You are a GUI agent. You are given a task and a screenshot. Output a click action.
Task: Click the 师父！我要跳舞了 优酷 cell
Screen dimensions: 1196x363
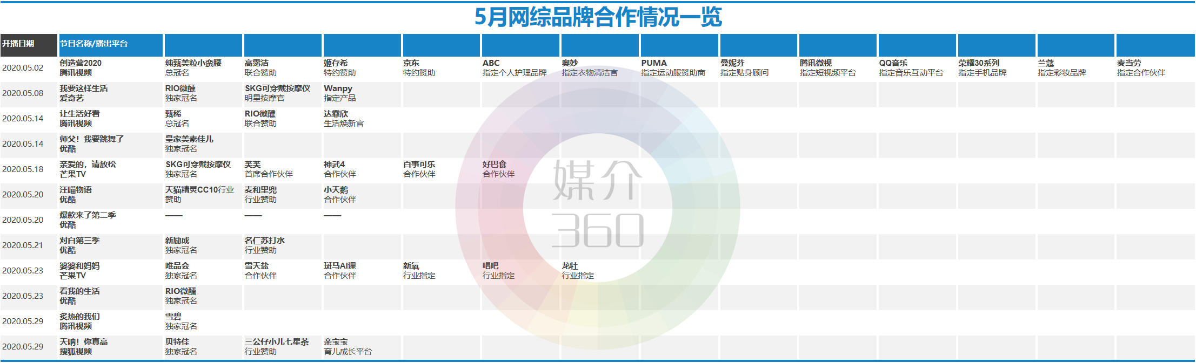111,144
